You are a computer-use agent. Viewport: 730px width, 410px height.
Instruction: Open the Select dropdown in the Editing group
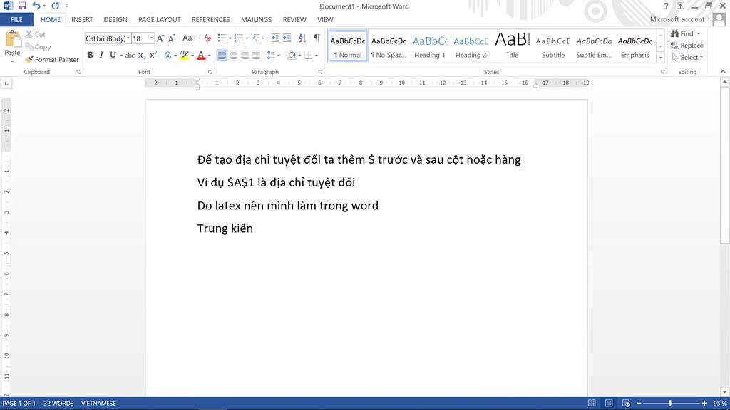click(688, 57)
